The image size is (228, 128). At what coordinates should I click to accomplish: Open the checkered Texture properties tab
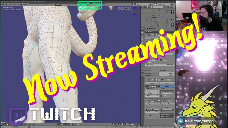142,75
